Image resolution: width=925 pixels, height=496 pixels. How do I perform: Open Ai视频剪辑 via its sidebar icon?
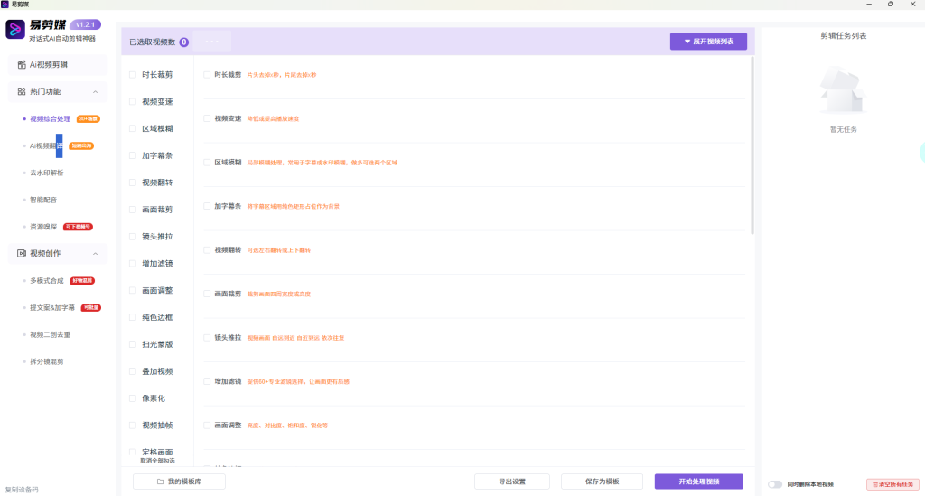coord(22,65)
